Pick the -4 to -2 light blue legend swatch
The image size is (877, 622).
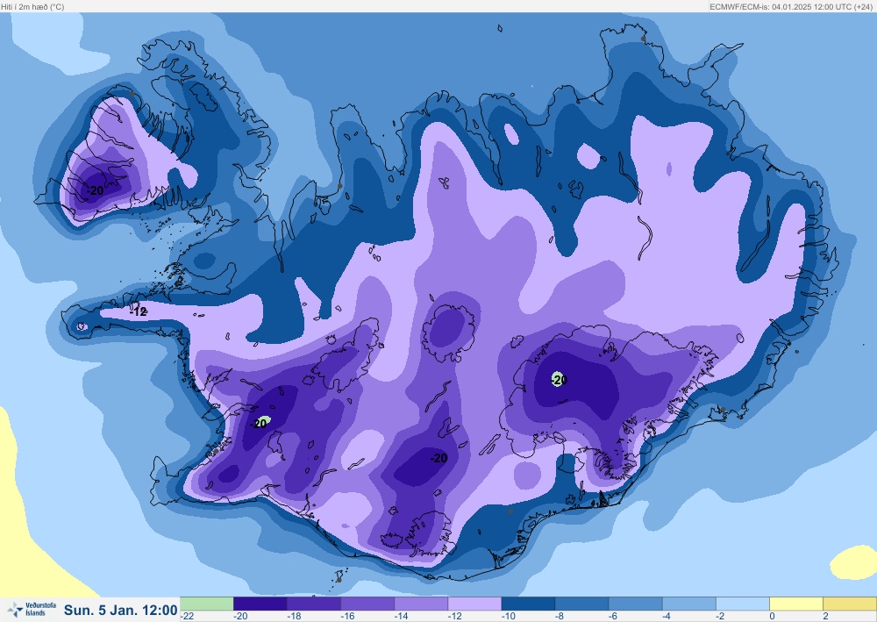coord(689,604)
